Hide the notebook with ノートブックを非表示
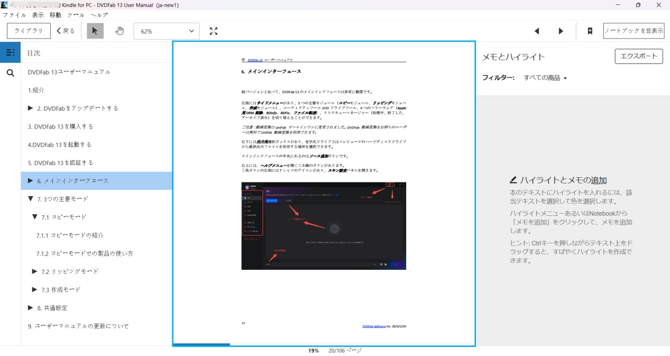Image resolution: width=670 pixels, height=356 pixels. 634,31
